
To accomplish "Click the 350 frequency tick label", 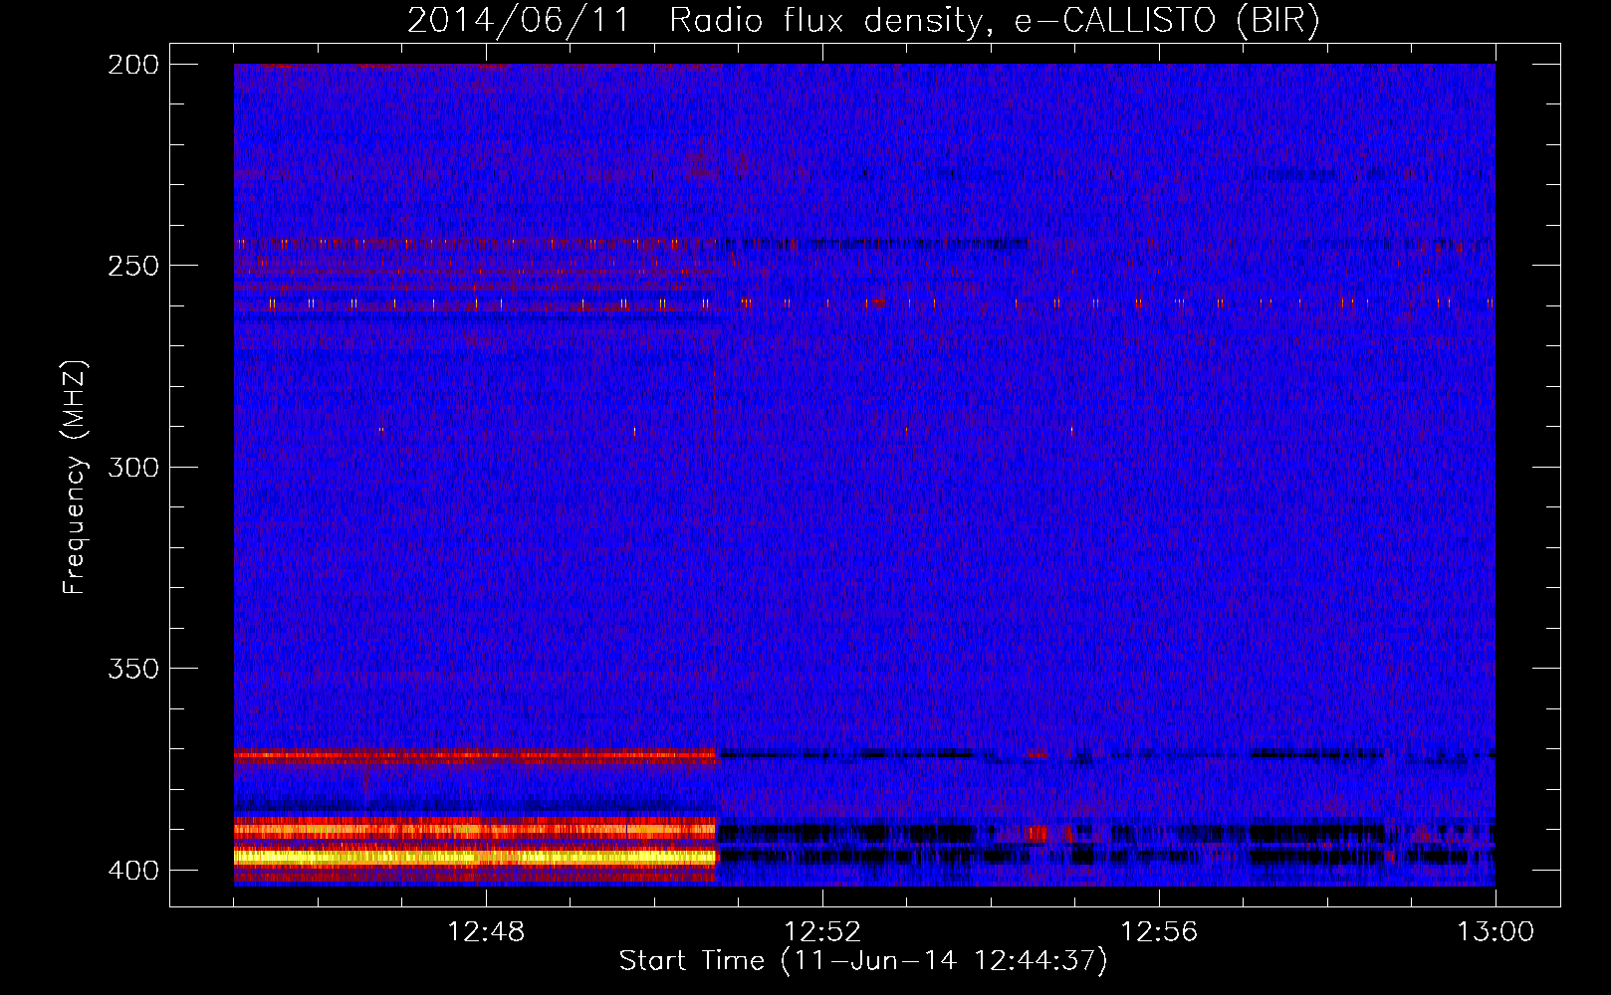I will (133, 669).
